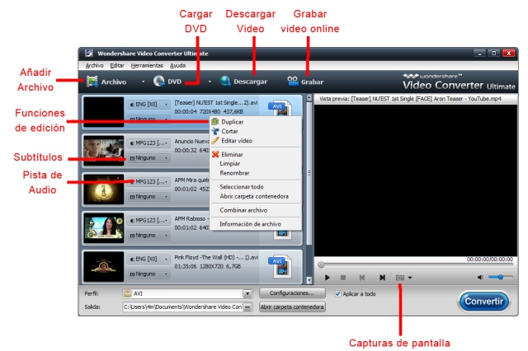Viewport: 528px width, 351px height.
Task: Click the Grabar camera icon
Action: [x=293, y=81]
